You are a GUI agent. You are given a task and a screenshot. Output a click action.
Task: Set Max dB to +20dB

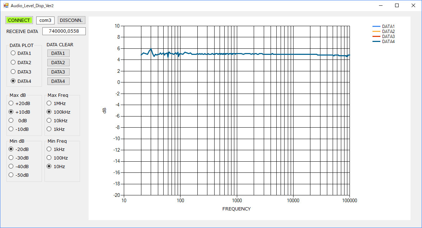point(11,103)
